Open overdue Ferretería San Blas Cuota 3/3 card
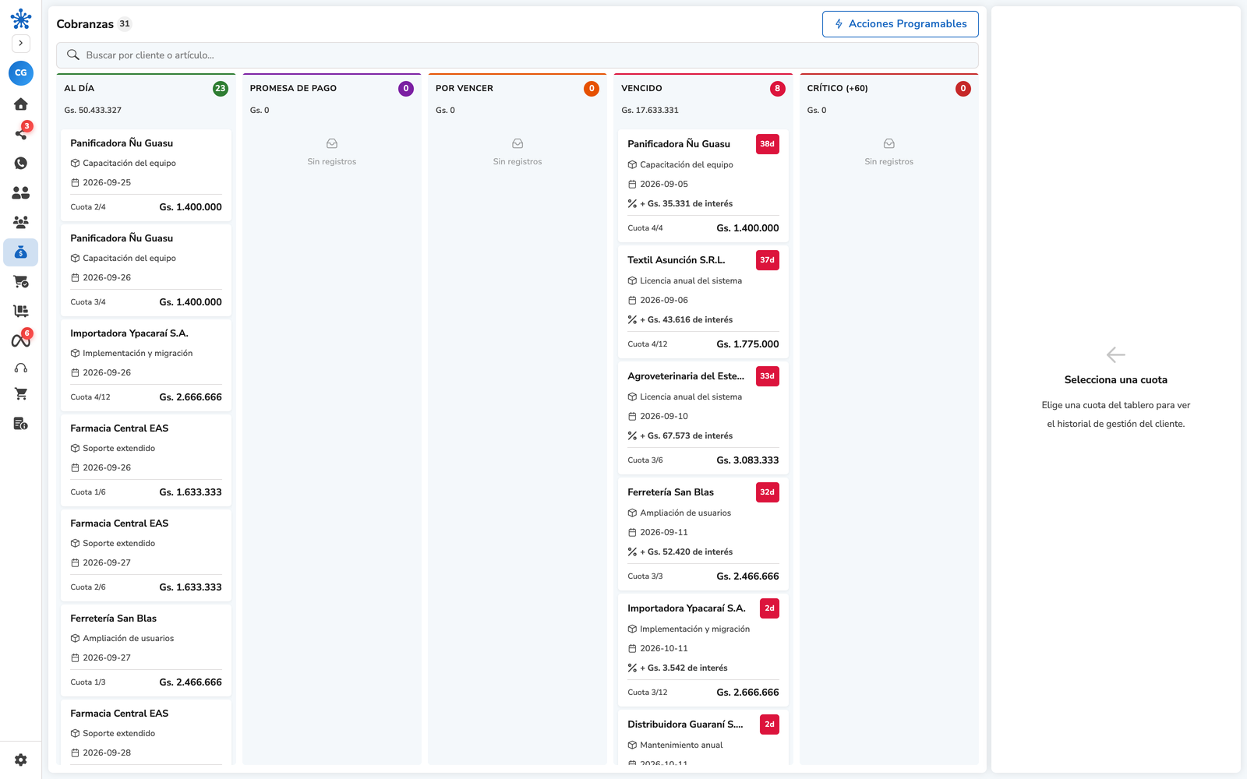The image size is (1247, 779). pyautogui.click(x=703, y=534)
